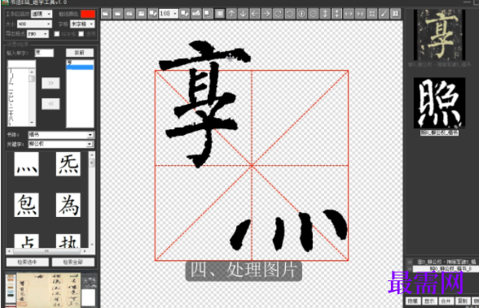Image resolution: width=479 pixels, height=308 pixels.
Task: Click the overlapping-squares layer icon
Action: (x=208, y=13)
